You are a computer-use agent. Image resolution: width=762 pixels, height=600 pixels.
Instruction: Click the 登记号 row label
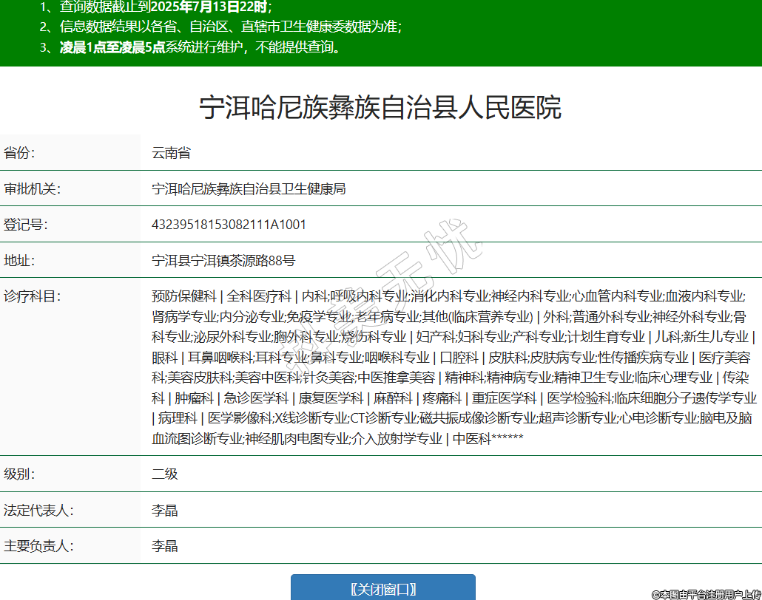tap(26, 225)
